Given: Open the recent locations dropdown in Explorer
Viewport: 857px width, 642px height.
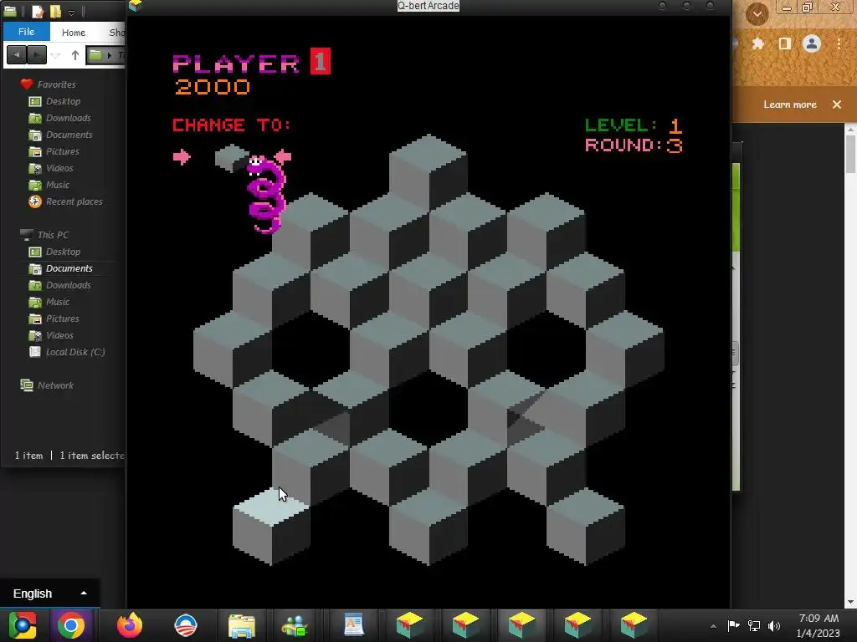Looking at the screenshot, I should [x=55, y=55].
